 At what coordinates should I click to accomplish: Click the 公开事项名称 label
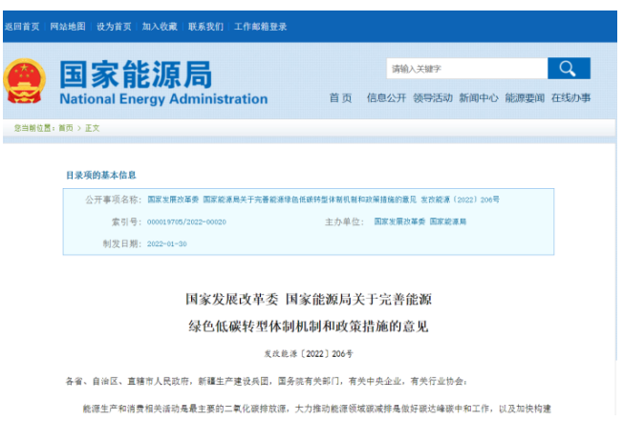point(114,200)
